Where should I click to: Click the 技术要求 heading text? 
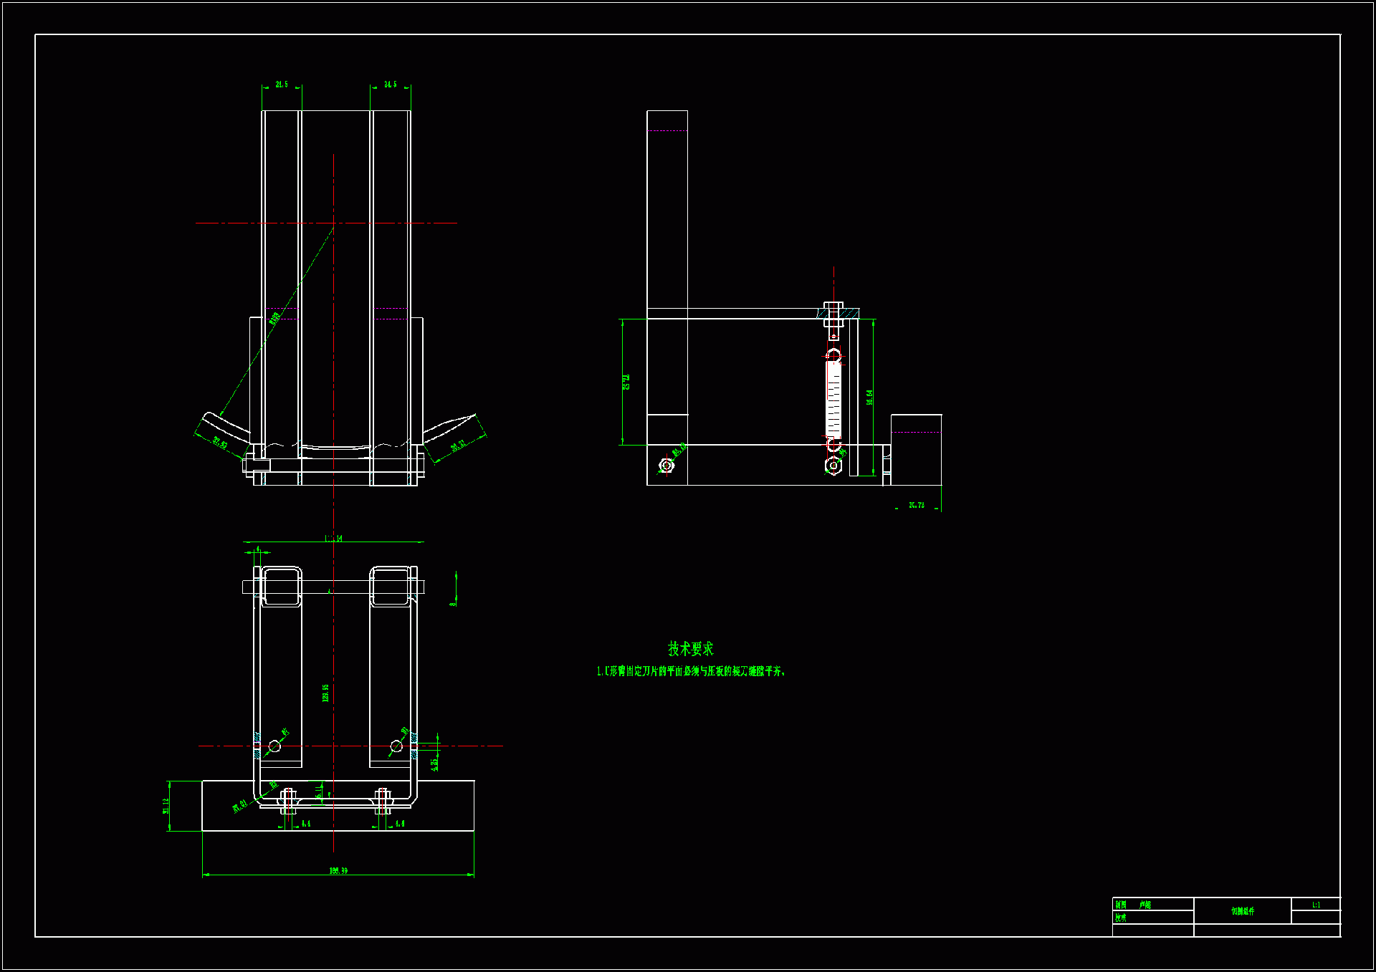[x=690, y=649]
